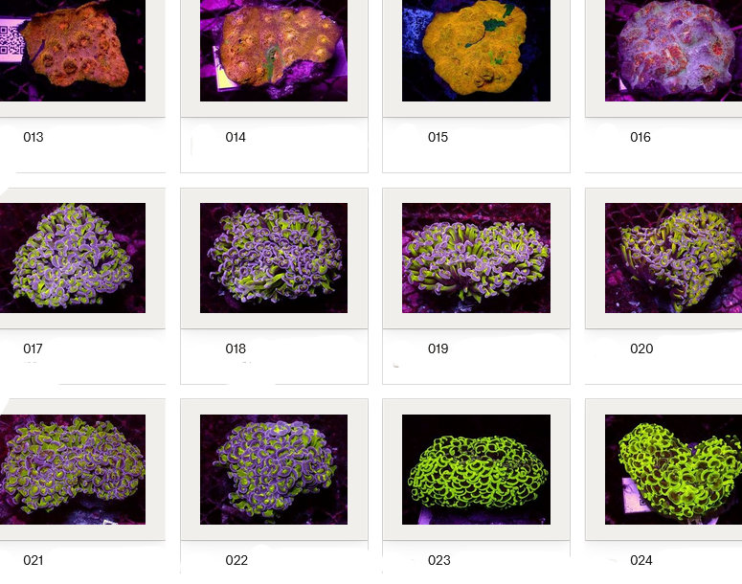Open the purple-green coral photo above 018
The image size is (742, 584).
point(274,258)
